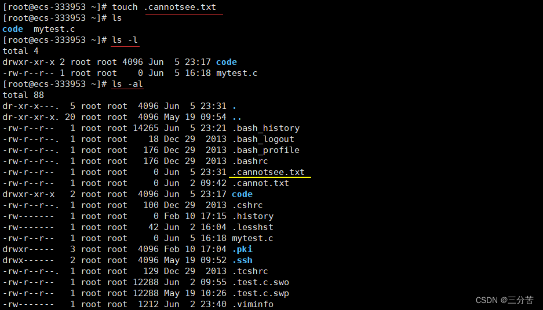Click the .tcshrc file name
Screen dimensions: 543x310
pos(250,271)
